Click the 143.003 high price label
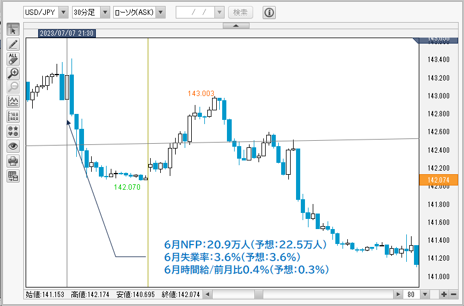The image size is (464, 306). [x=201, y=94]
